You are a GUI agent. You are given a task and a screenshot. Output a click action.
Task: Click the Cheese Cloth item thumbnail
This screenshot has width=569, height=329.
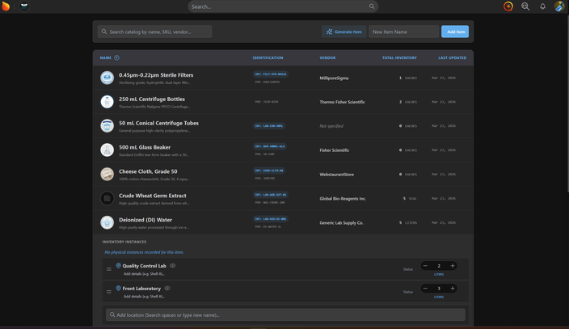point(107,174)
